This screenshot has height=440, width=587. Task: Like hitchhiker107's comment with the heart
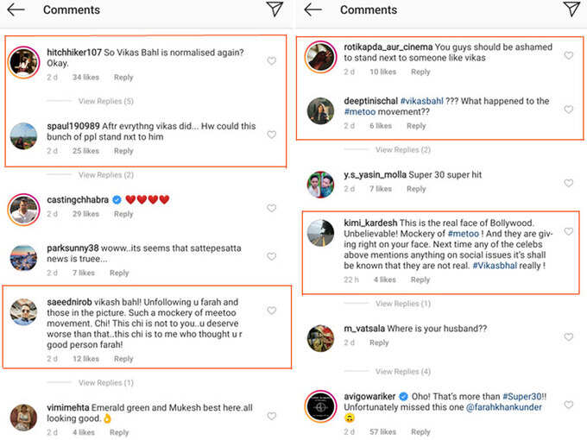(271, 60)
